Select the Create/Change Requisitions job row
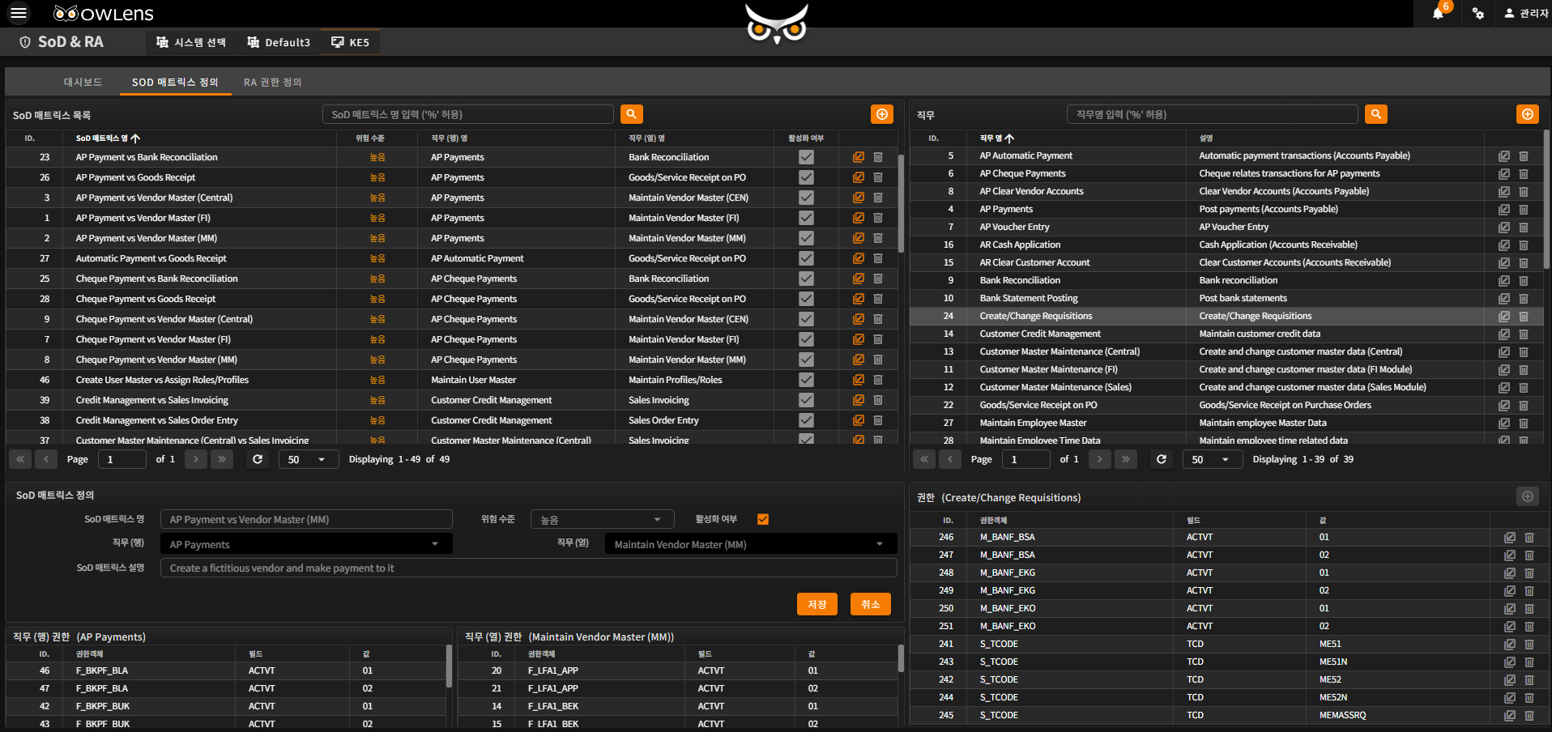 coord(1226,316)
